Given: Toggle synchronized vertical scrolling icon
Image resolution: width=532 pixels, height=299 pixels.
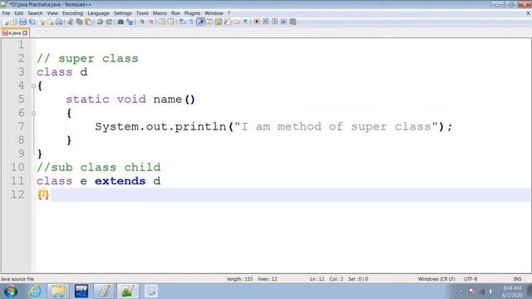Looking at the screenshot, I should click(162, 22).
